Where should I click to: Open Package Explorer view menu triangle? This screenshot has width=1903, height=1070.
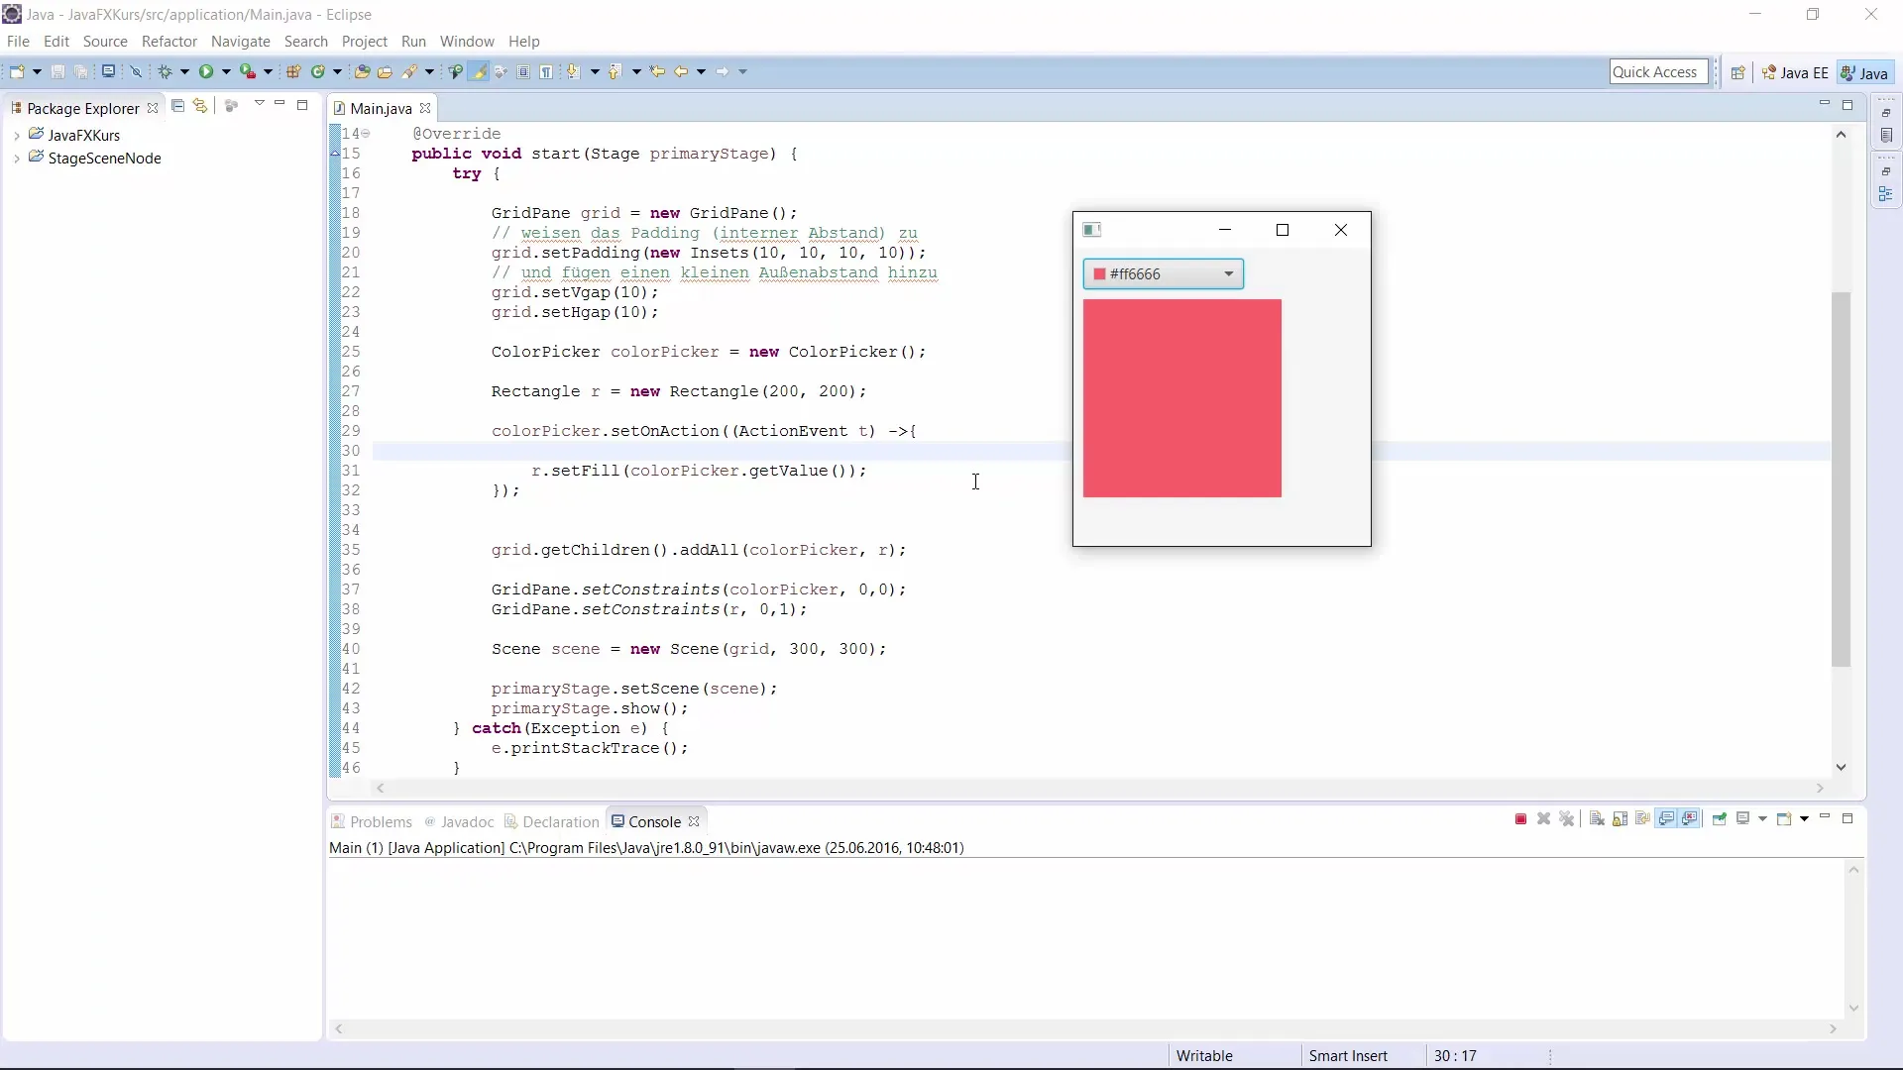259,104
